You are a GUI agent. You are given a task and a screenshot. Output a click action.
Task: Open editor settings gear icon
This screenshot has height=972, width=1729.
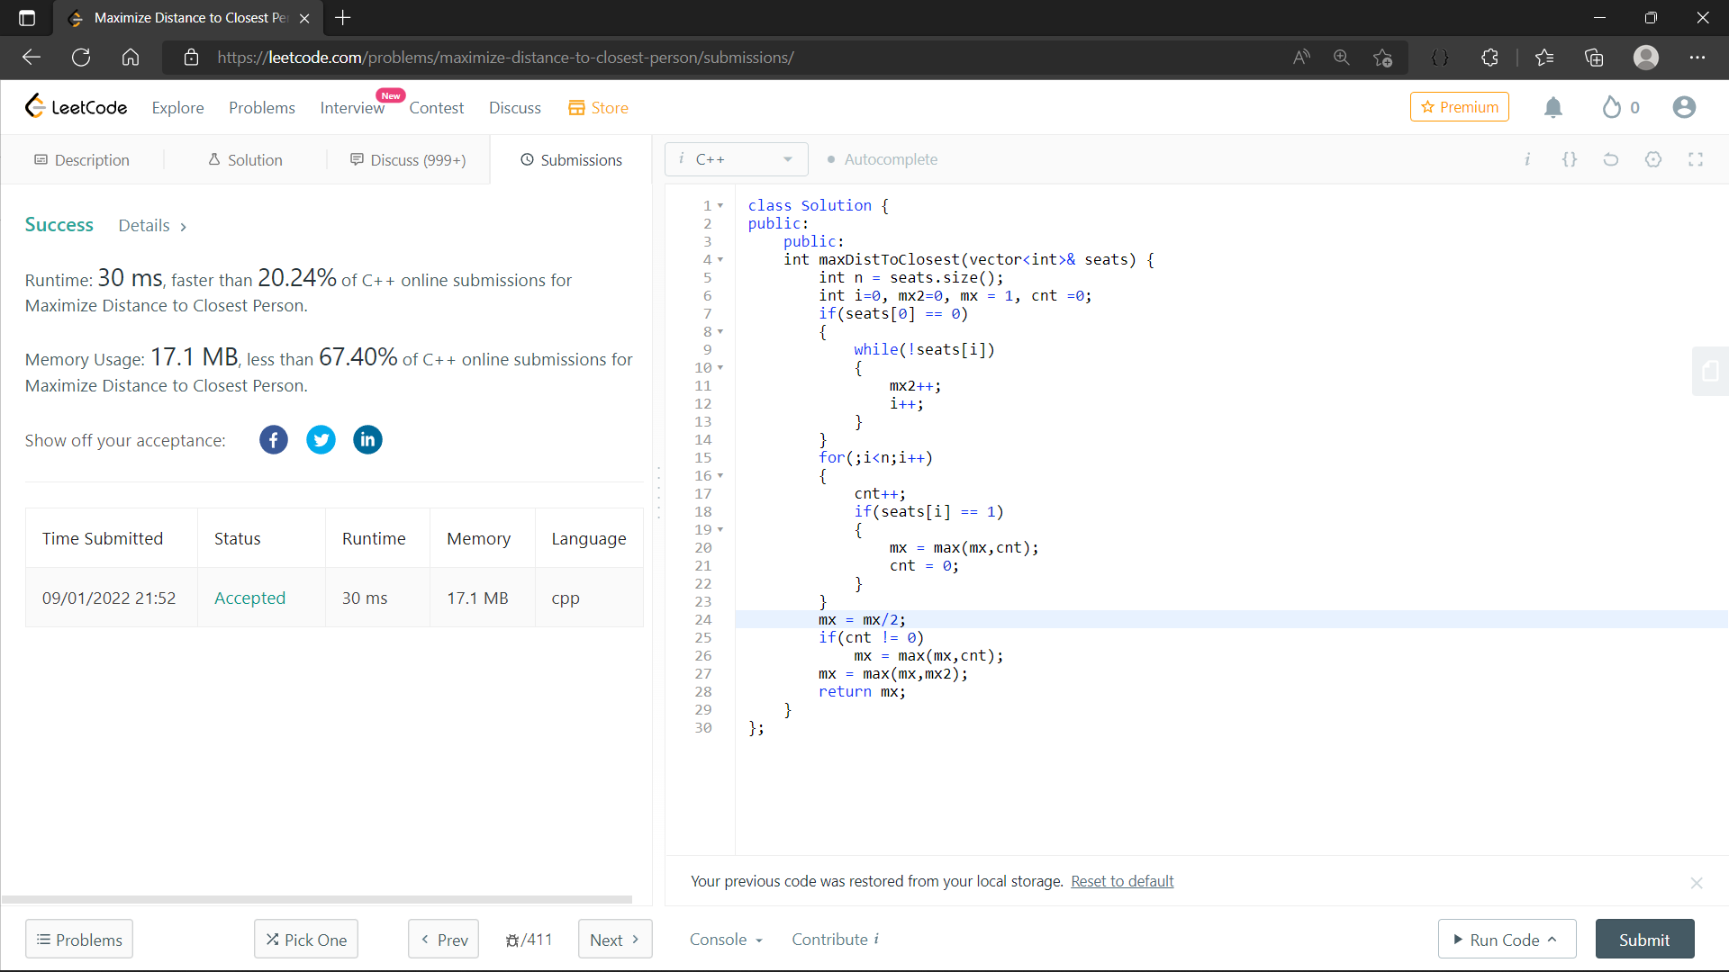(x=1653, y=159)
